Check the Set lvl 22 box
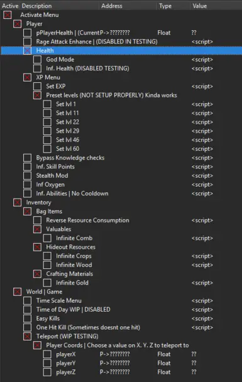The width and height of the screenshot is (242, 382). click(x=47, y=122)
